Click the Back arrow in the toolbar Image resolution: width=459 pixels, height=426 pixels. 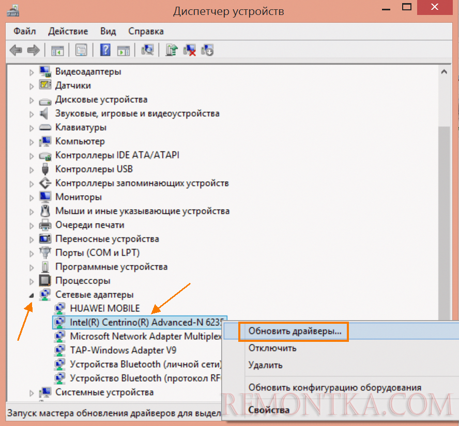pos(16,50)
